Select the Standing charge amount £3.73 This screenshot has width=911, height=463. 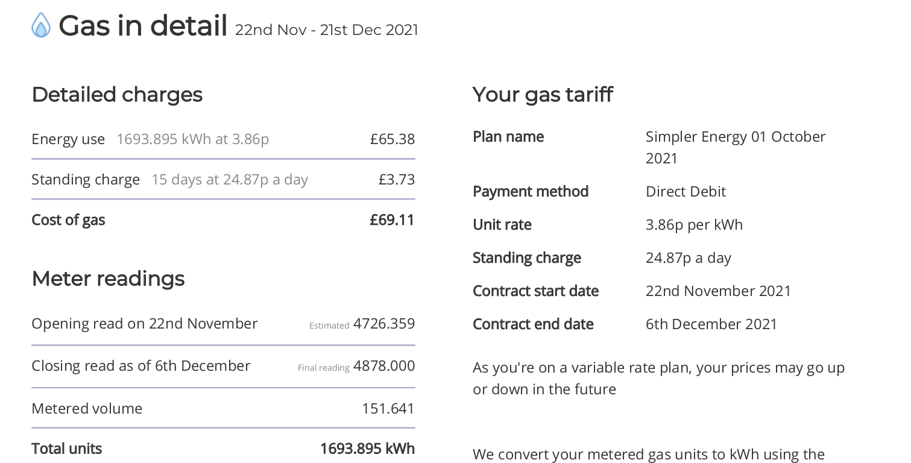coord(397,180)
